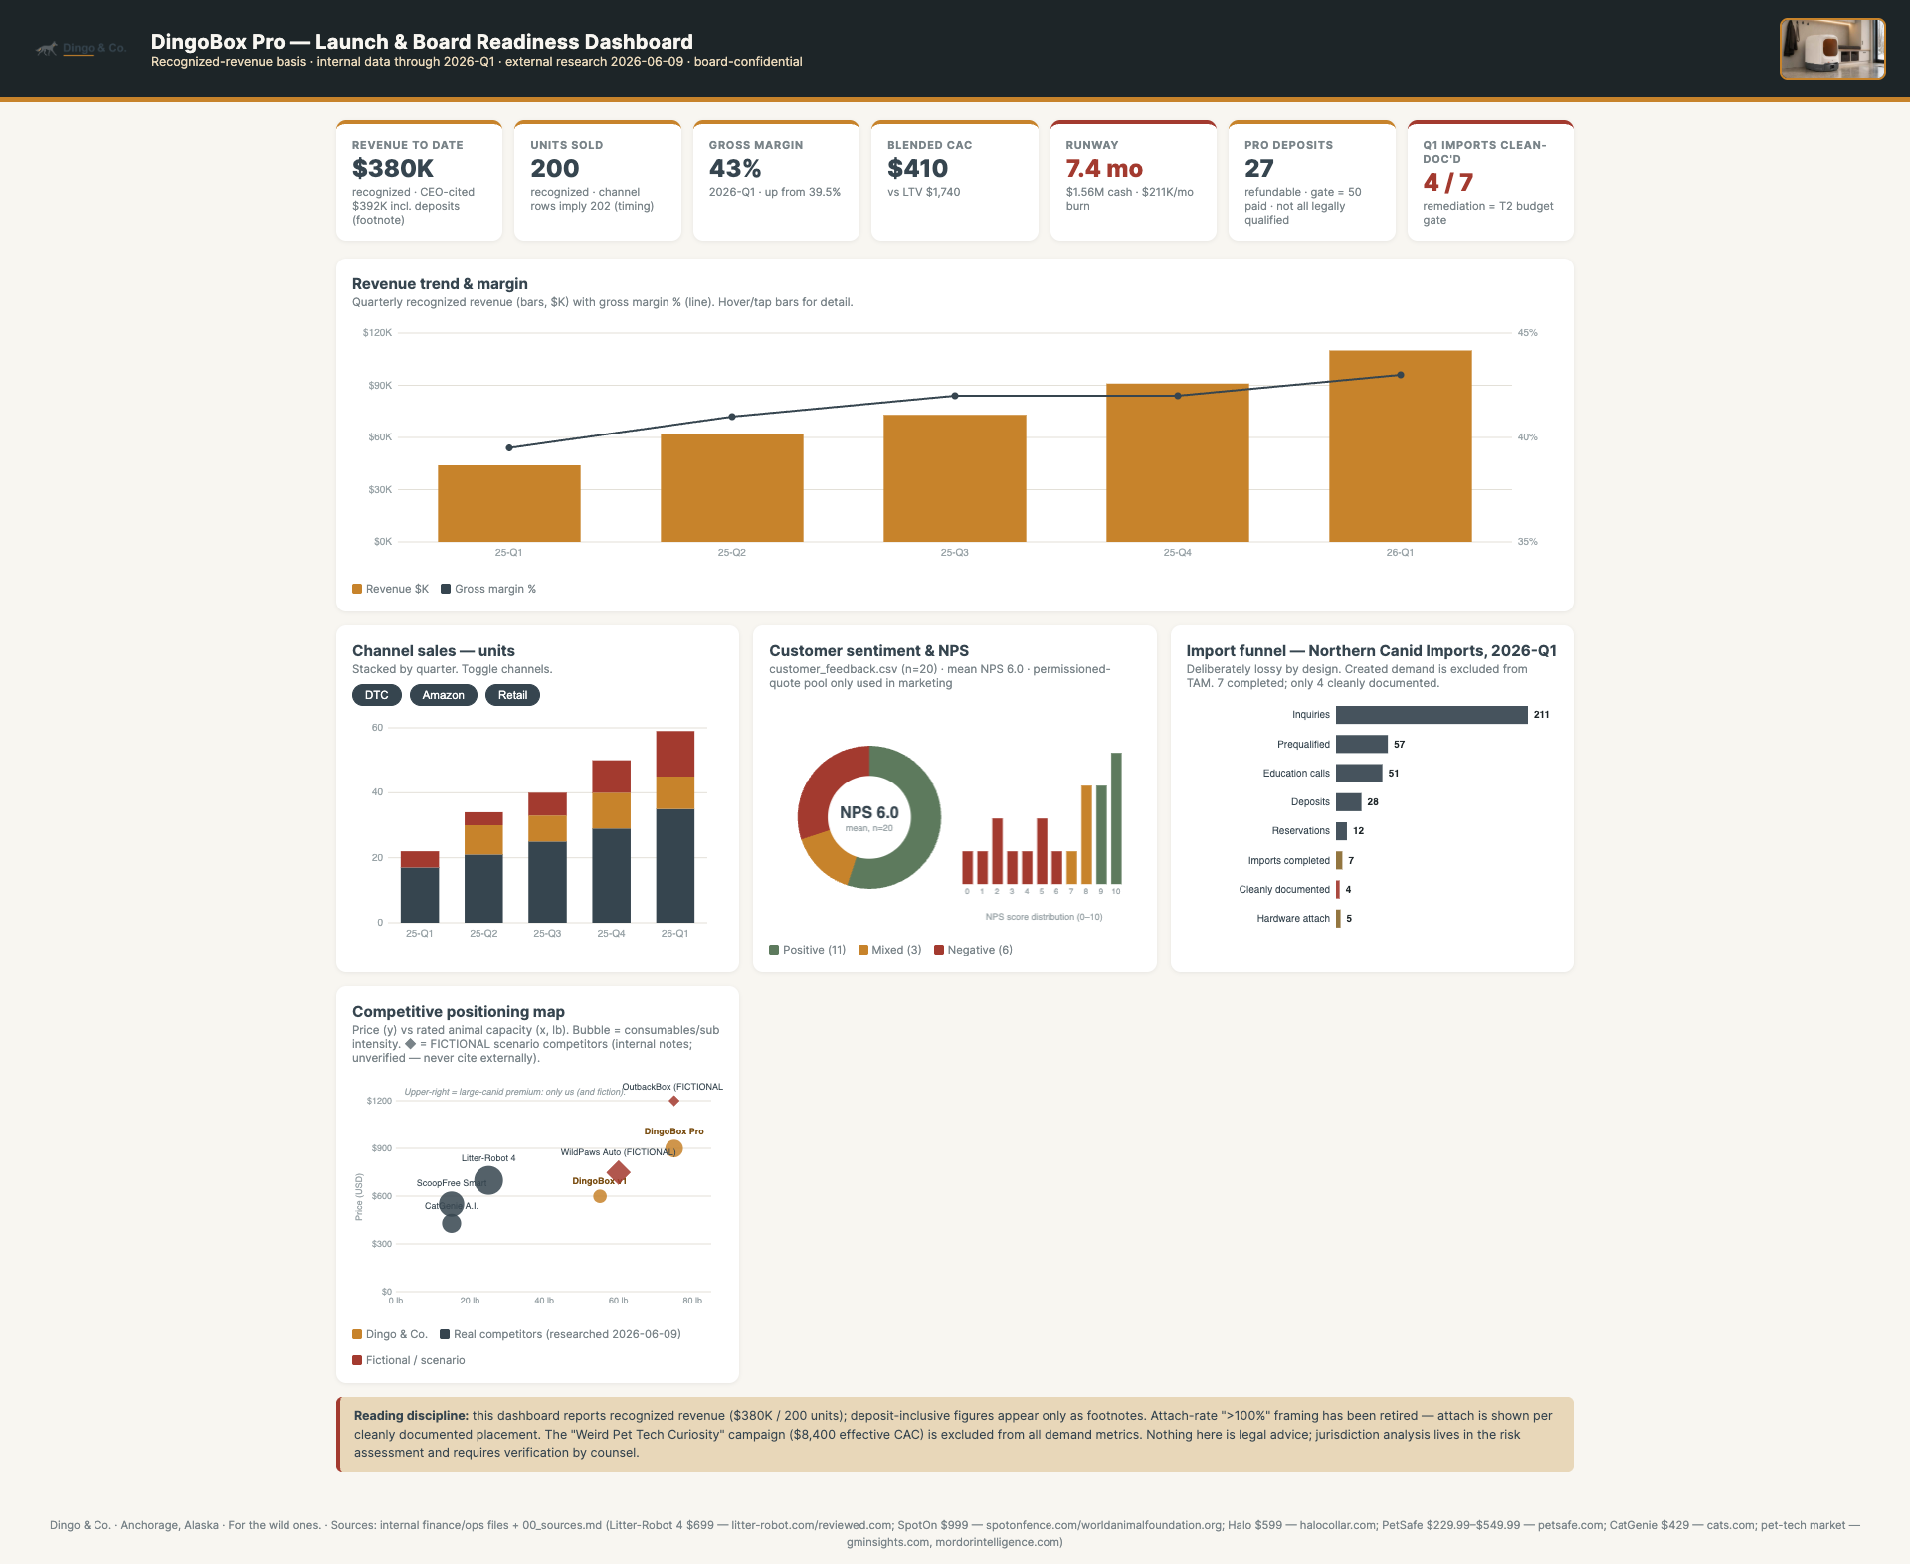Click the Blended CAC $410 value
The image size is (1910, 1564).
917,169
